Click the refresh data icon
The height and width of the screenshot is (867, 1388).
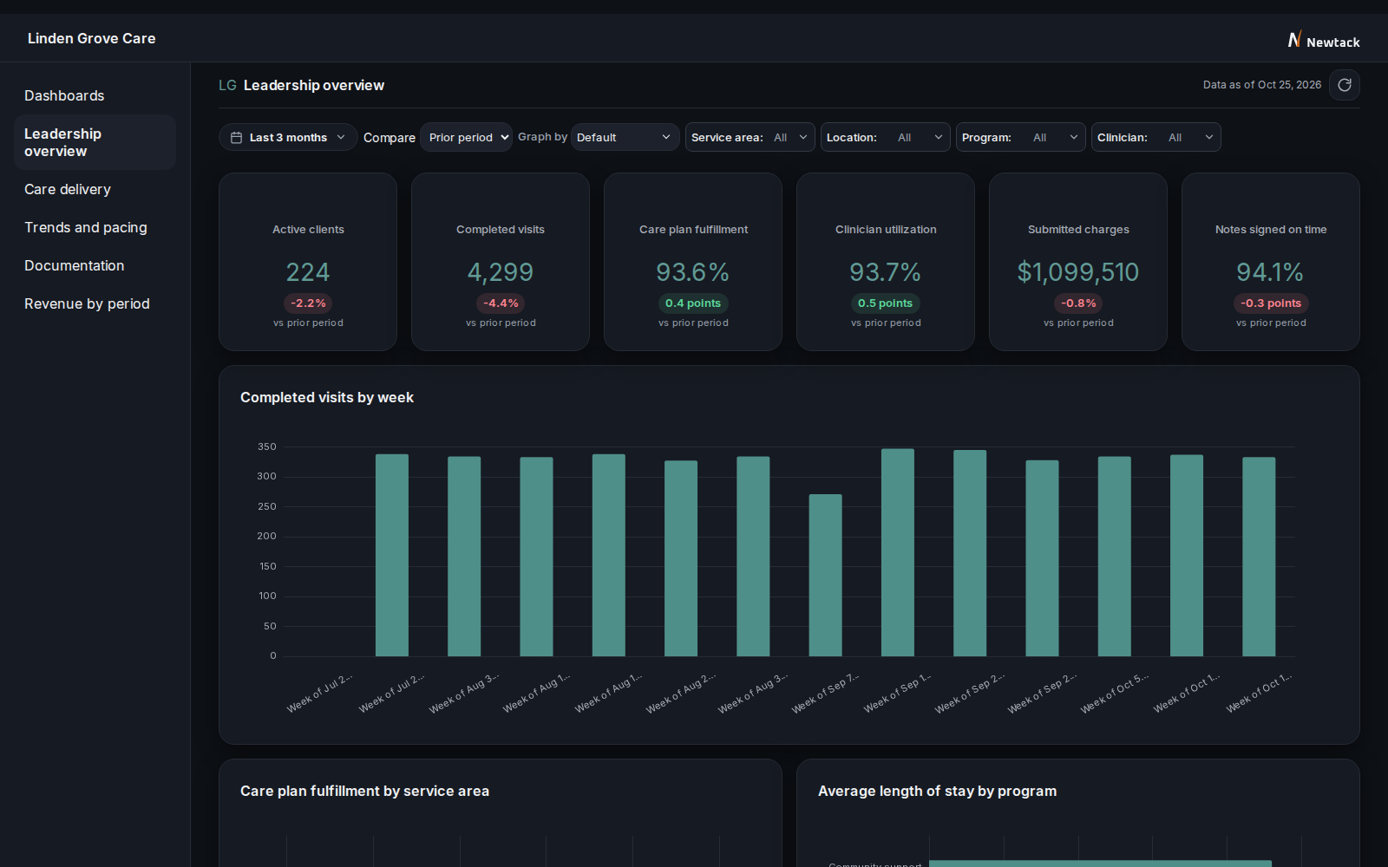point(1345,85)
